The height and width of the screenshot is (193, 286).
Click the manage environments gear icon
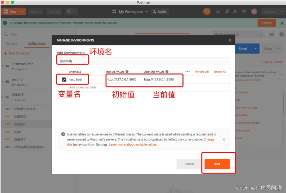click(x=281, y=34)
